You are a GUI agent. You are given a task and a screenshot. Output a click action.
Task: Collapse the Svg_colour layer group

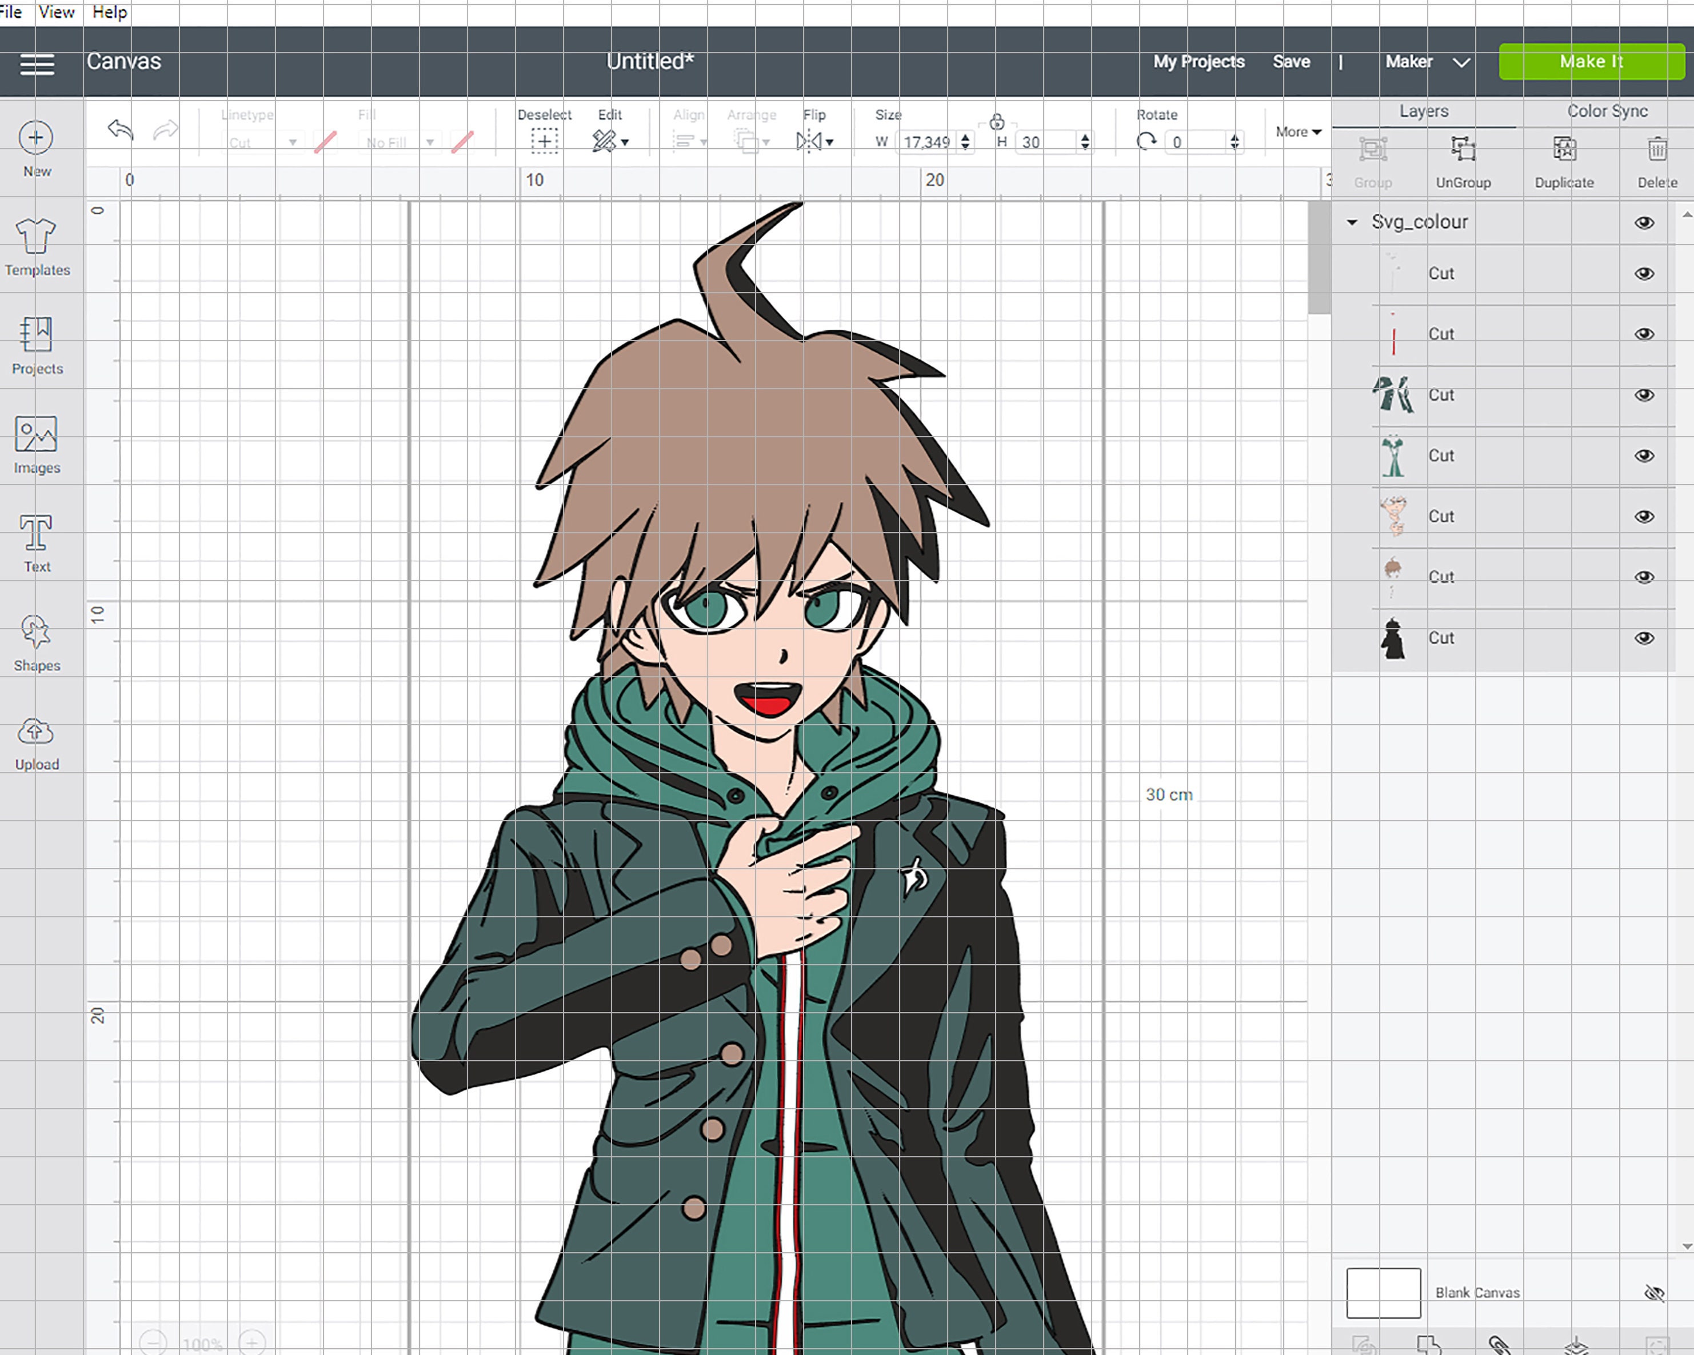[x=1352, y=223]
